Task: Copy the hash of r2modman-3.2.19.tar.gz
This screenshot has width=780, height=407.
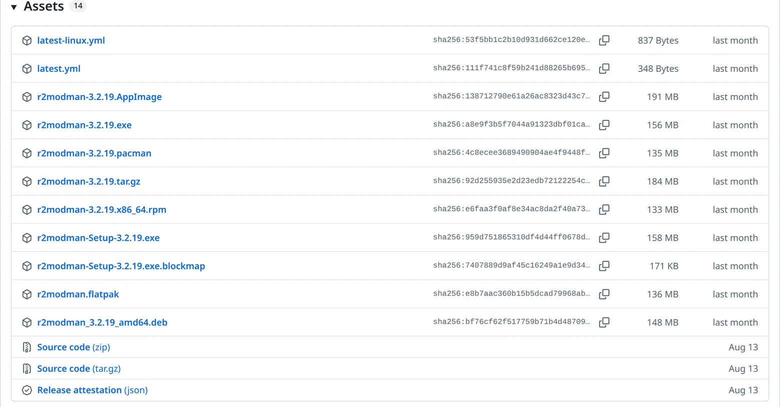Action: pyautogui.click(x=604, y=181)
